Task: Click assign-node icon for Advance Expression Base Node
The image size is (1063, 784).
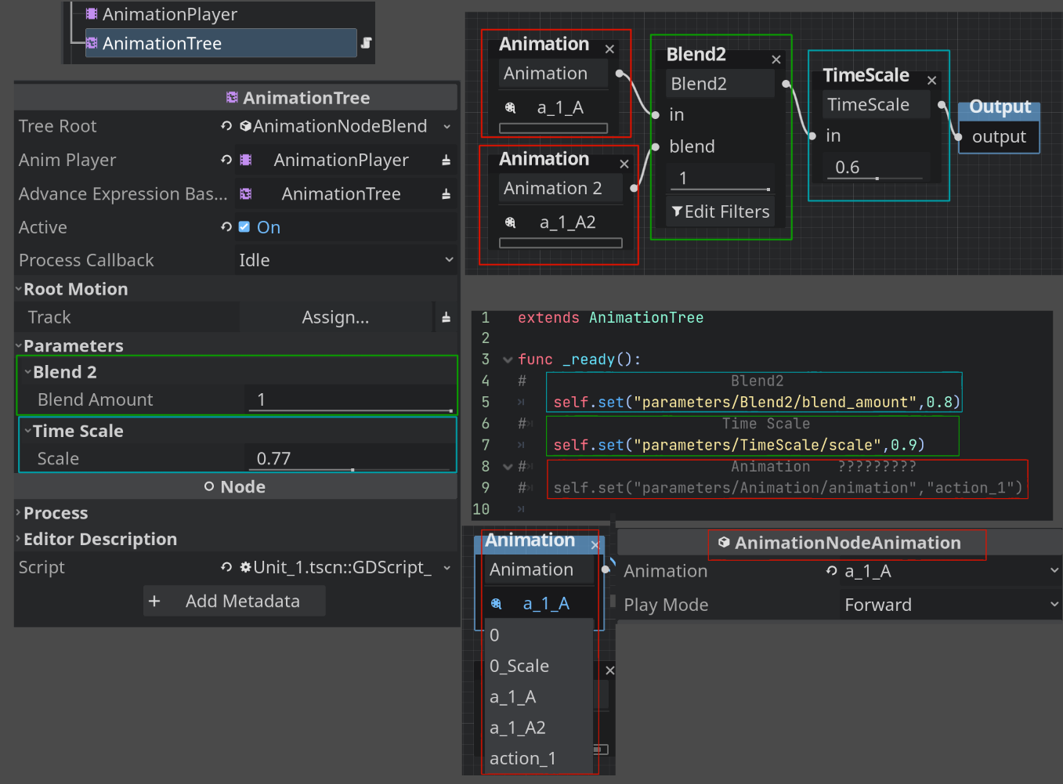Action: [x=446, y=193]
